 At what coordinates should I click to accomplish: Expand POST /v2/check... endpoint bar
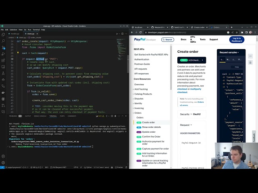(191, 60)
